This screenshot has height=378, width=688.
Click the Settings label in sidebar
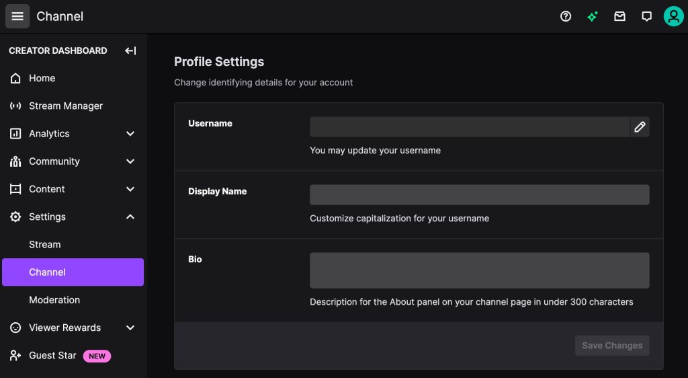(x=48, y=217)
